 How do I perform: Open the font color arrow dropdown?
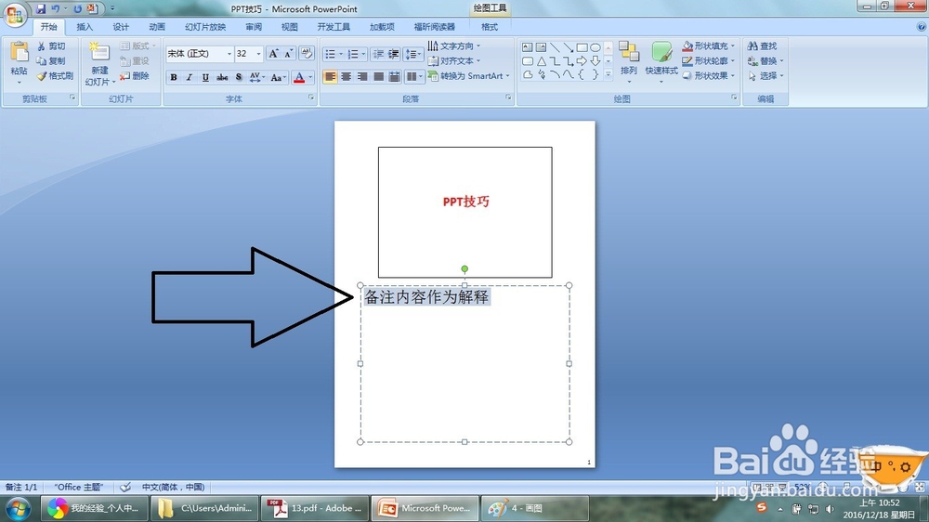310,77
